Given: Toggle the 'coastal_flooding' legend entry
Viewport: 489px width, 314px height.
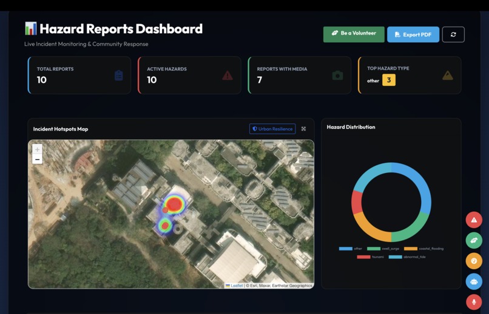Looking at the screenshot, I should click(423, 249).
